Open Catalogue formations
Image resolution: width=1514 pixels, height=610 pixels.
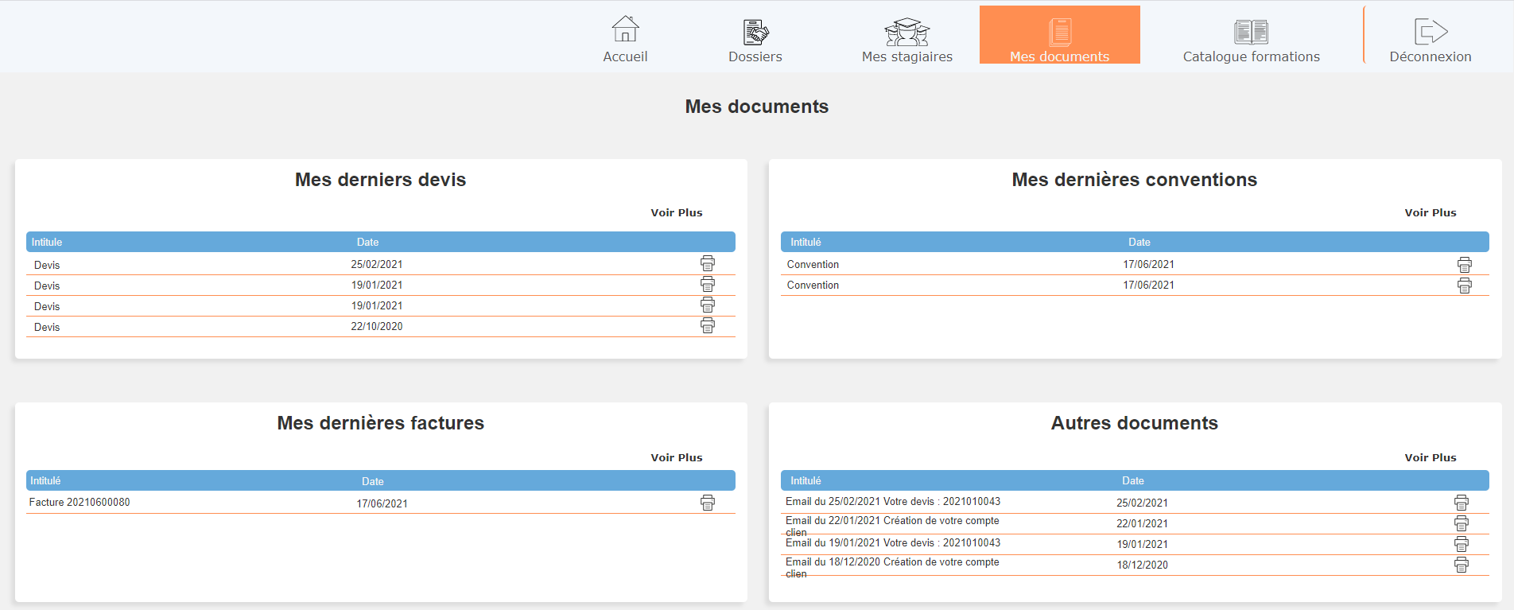[1251, 39]
